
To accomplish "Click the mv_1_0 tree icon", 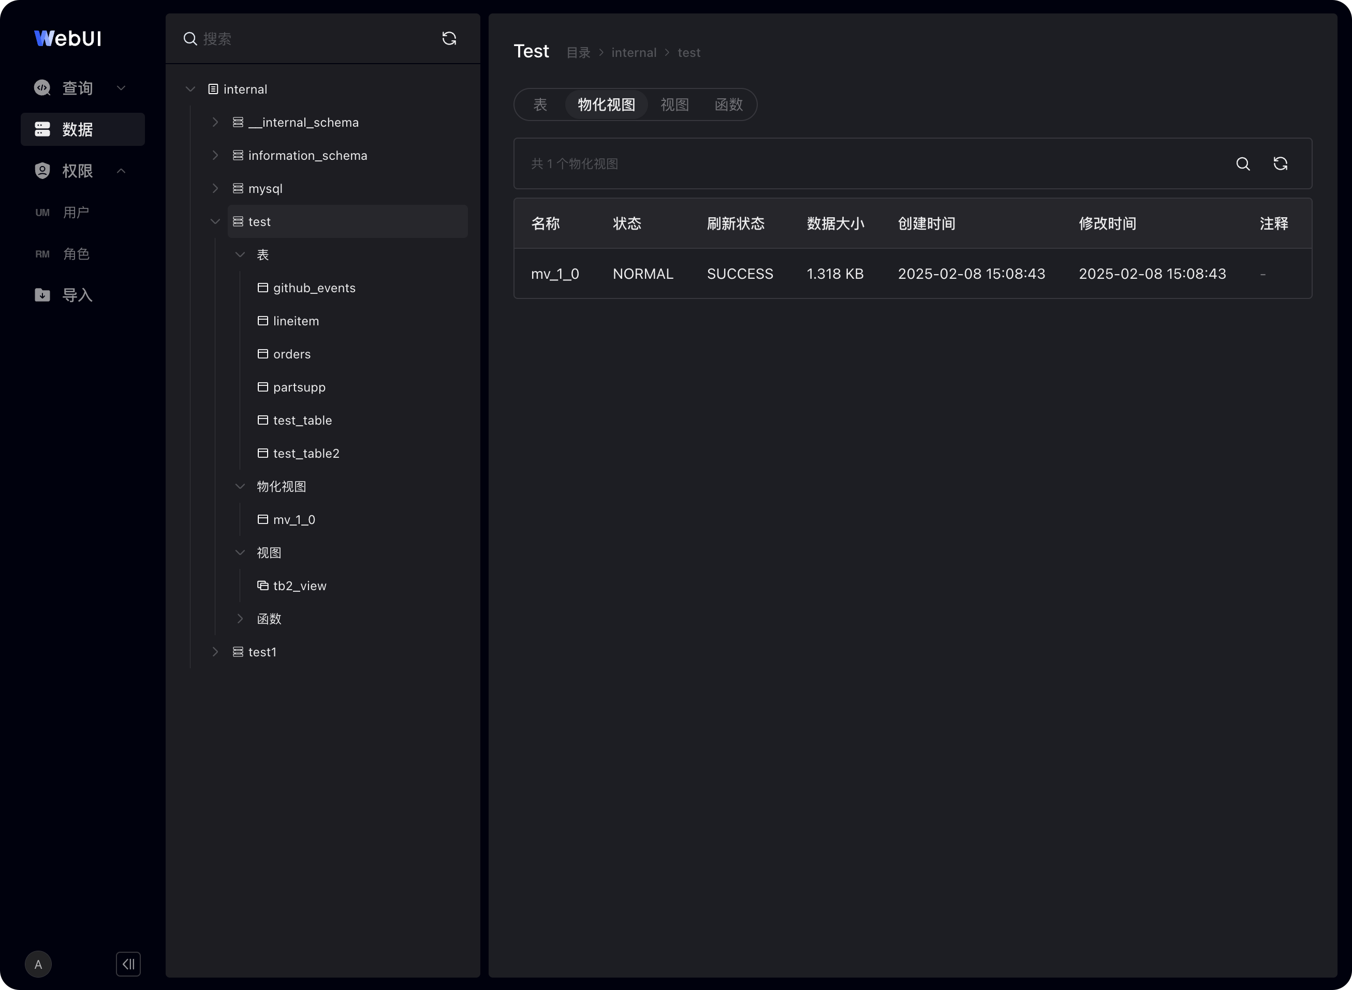I will tap(262, 520).
